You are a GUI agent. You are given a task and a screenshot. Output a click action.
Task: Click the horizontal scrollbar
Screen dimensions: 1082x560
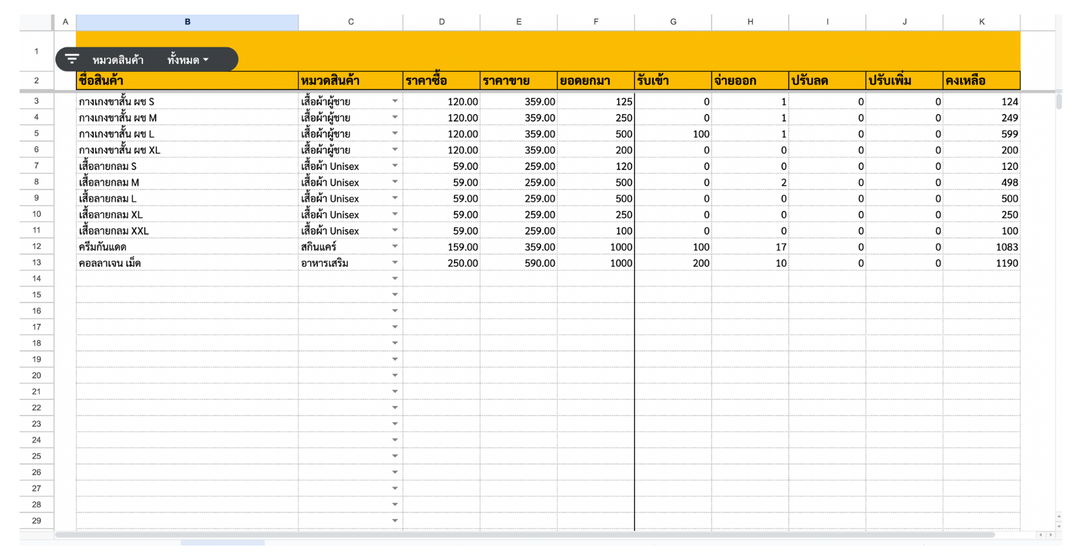(x=525, y=535)
